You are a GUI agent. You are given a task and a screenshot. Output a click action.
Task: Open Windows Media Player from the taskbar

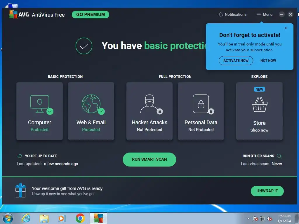pyautogui.click(x=62, y=218)
